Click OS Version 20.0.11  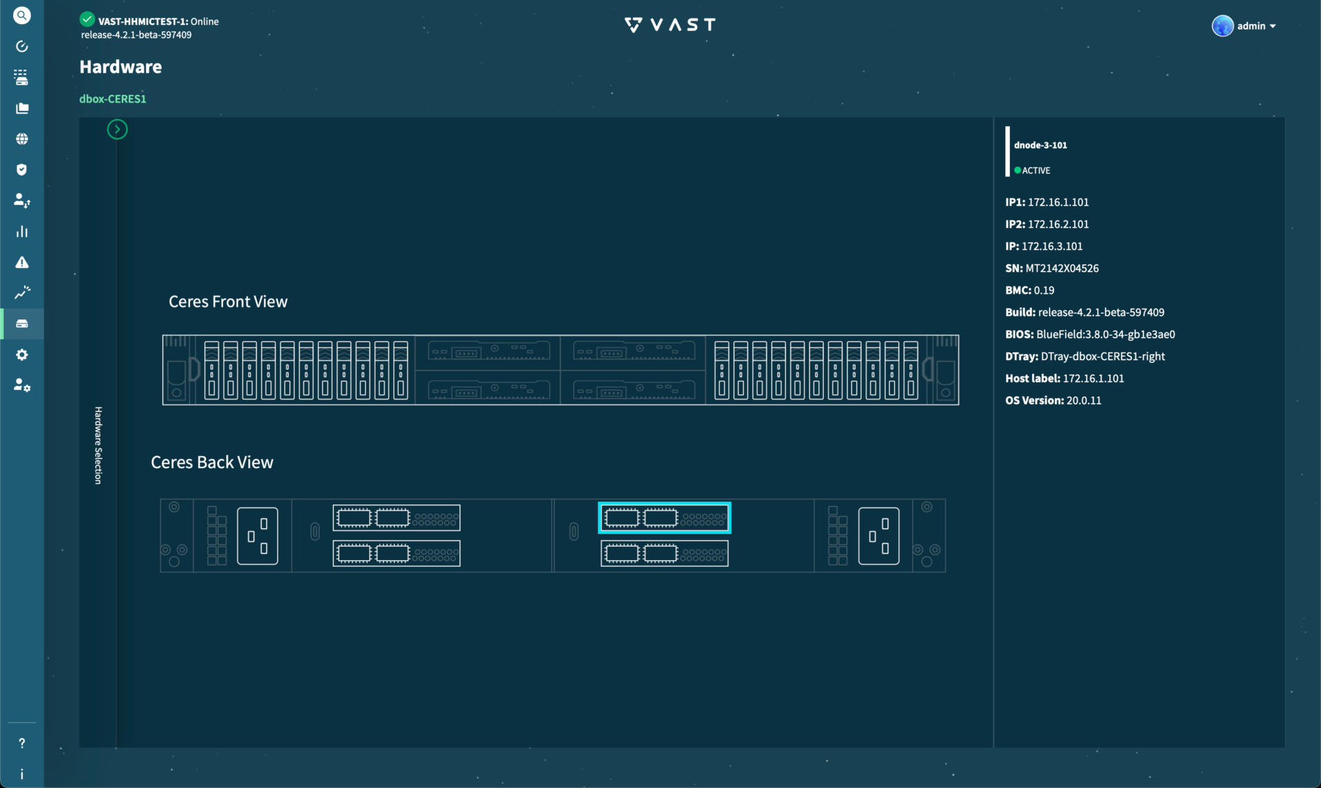tap(1084, 401)
